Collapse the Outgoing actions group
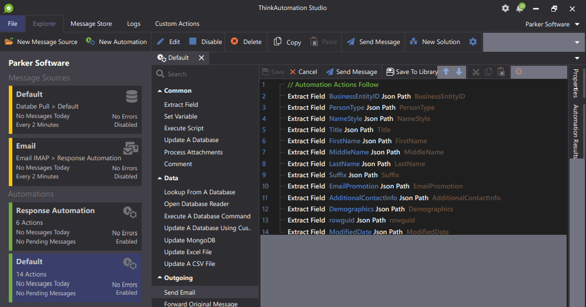Screen dimensions: 586x307 (x=160, y=278)
